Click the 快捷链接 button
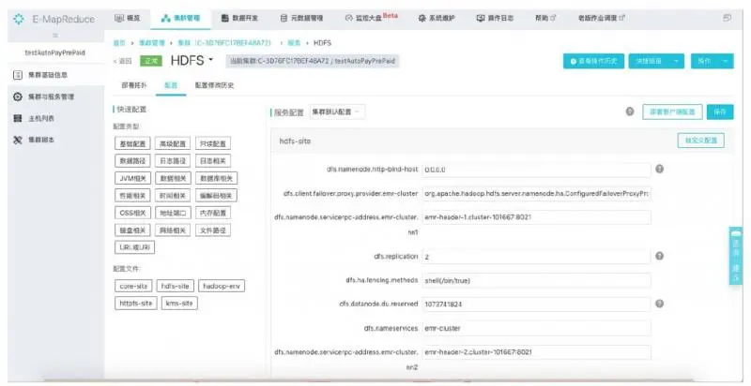This screenshot has width=751, height=386. 649,61
